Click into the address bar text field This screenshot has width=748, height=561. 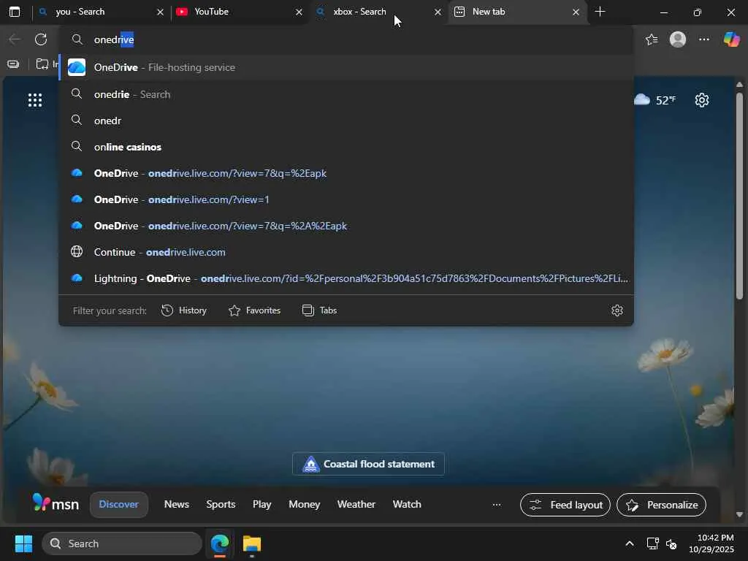coord(346,39)
